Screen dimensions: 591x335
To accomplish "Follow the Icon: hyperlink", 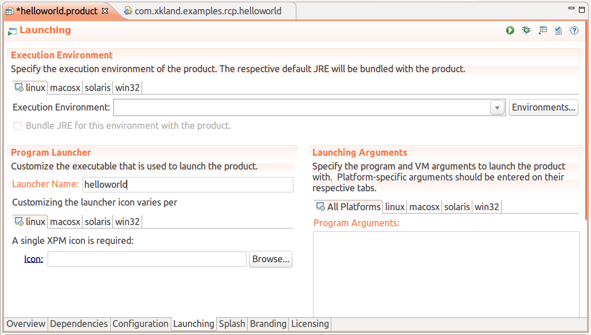I will tap(33, 259).
